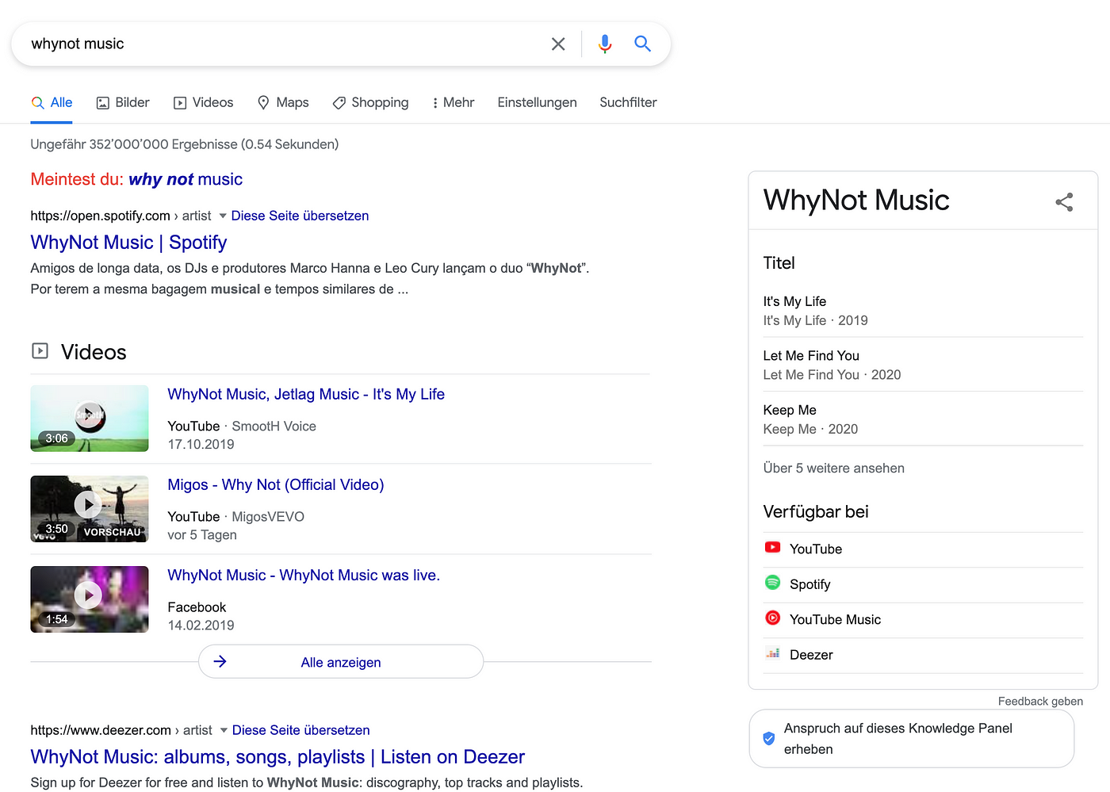1110x792 pixels.
Task: Click the date '14.02.2019'
Action: click(201, 626)
